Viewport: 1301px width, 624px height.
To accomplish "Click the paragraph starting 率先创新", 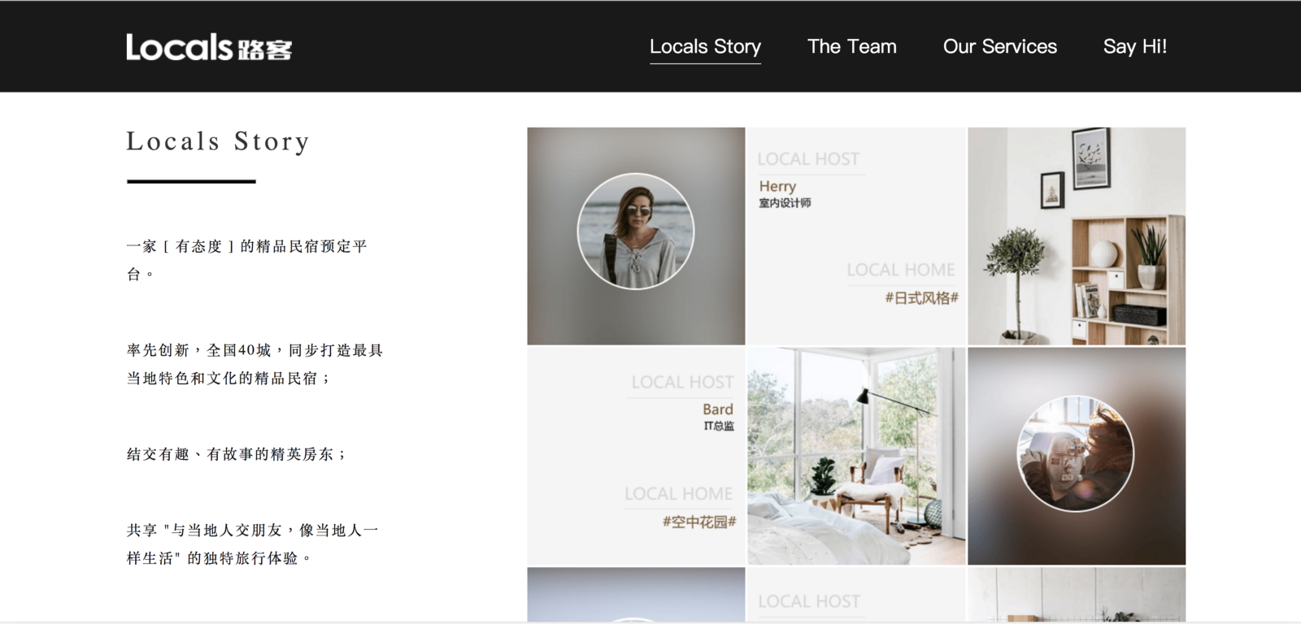I will coord(255,364).
